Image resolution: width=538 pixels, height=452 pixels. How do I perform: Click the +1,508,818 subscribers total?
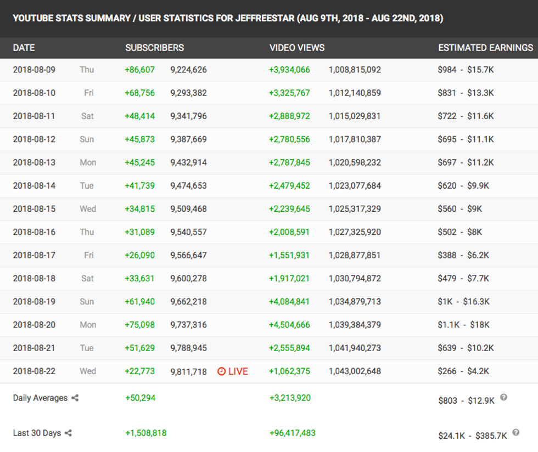tap(146, 433)
